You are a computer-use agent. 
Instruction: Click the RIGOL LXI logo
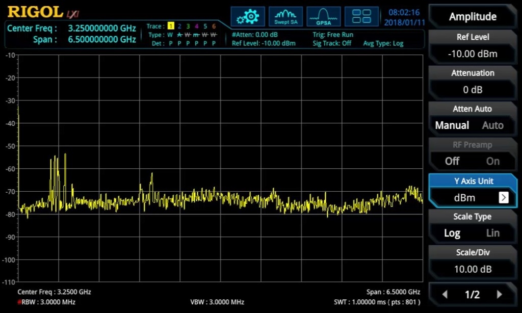(x=38, y=11)
